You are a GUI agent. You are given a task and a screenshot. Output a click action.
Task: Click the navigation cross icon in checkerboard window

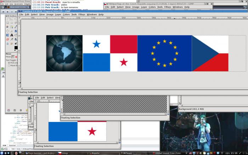tap(168, 114)
